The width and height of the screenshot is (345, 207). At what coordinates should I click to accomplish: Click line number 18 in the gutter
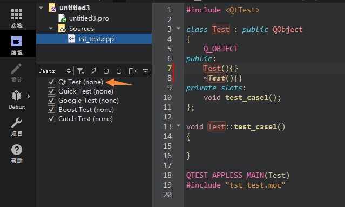coord(167,175)
